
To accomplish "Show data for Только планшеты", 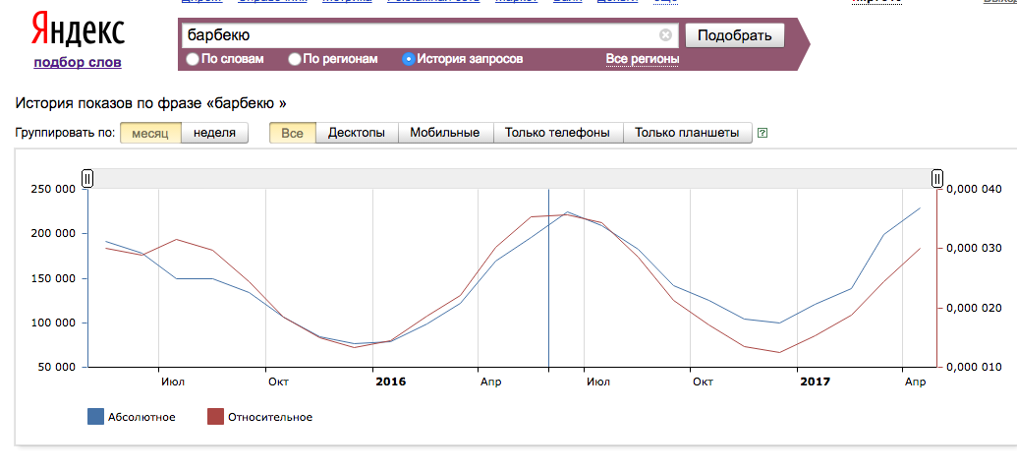I will pyautogui.click(x=687, y=133).
